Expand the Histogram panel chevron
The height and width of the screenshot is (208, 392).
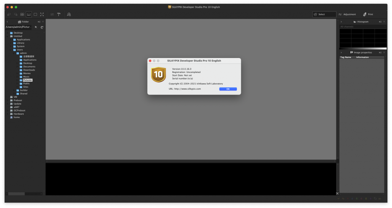[x=341, y=22]
